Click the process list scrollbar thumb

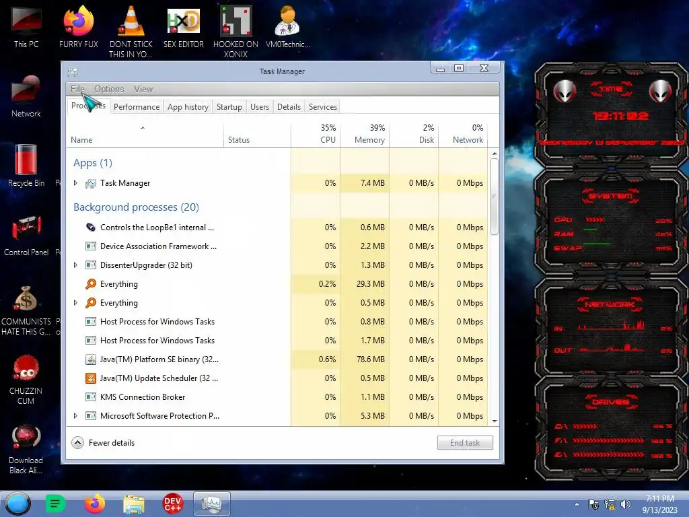click(495, 197)
